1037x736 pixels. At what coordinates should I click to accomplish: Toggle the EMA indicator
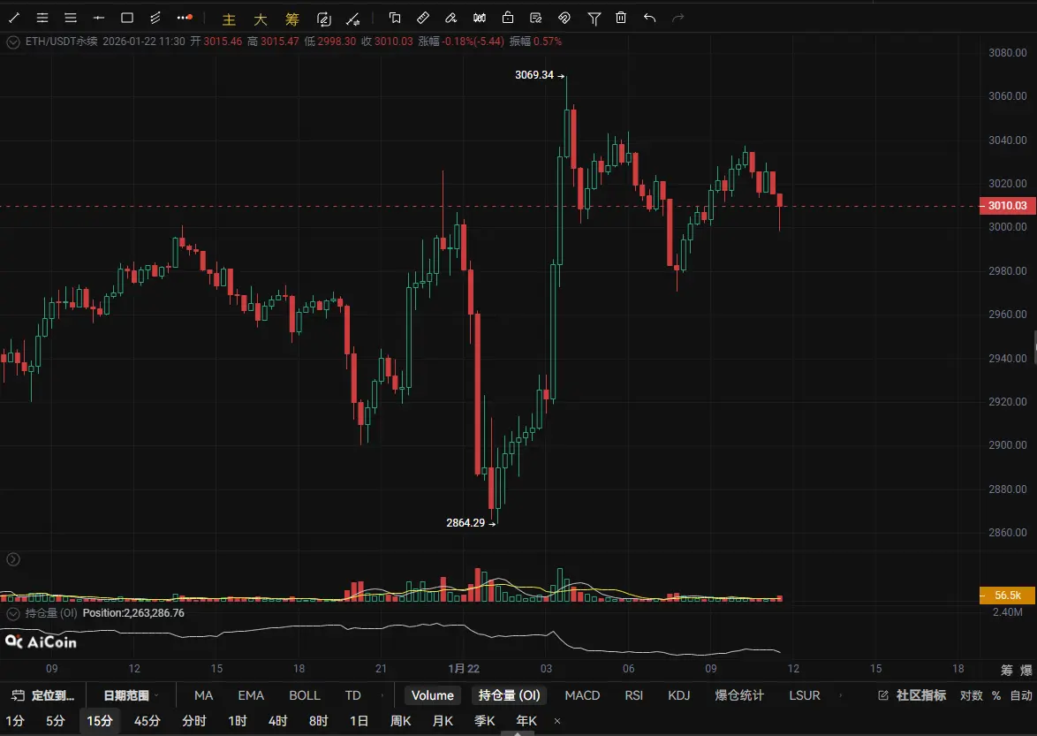tap(251, 695)
